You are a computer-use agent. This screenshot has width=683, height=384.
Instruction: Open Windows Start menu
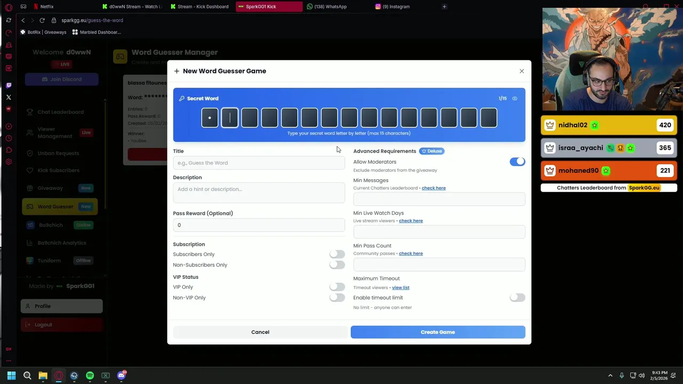(11, 375)
